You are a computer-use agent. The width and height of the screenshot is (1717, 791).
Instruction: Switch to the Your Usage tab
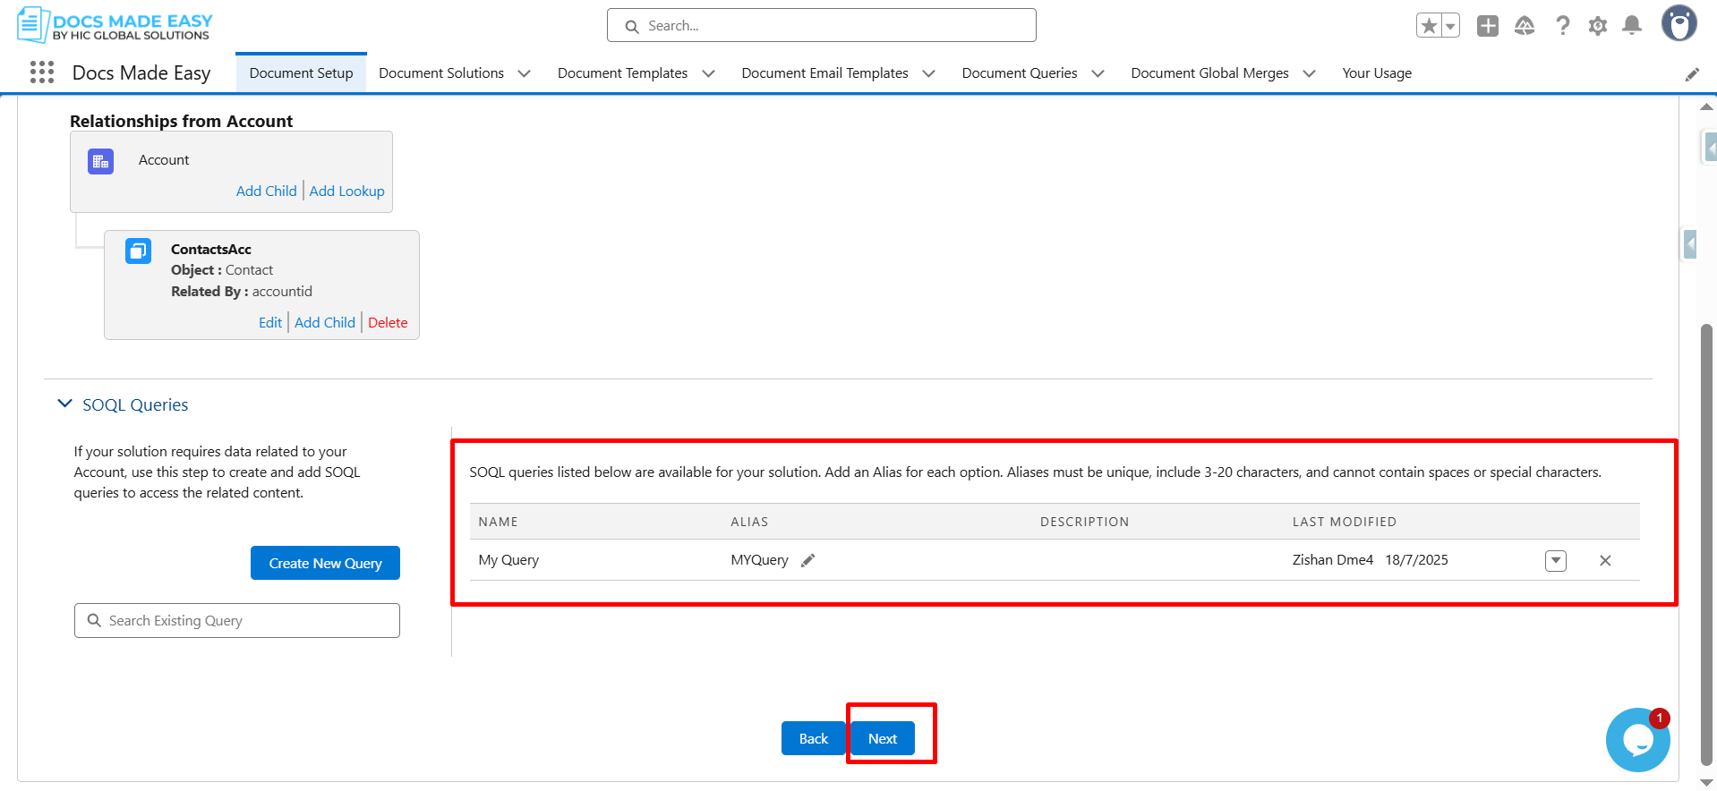click(x=1376, y=73)
